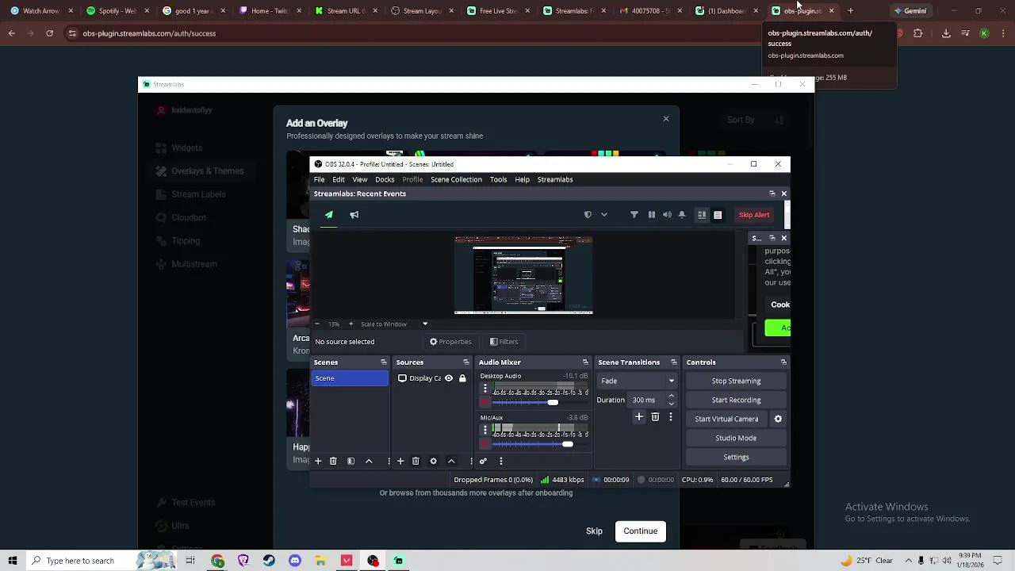Add a new scene with the plus icon
Image resolution: width=1015 pixels, height=571 pixels.
tap(318, 461)
